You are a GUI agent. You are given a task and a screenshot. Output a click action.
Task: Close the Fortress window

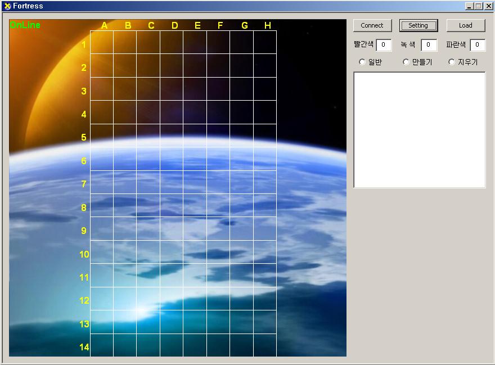click(x=488, y=6)
